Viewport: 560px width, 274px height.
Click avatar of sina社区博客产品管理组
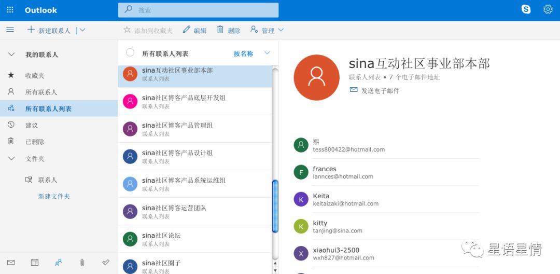[x=130, y=129]
